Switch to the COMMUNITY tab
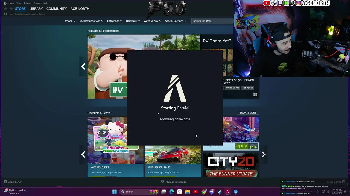The width and height of the screenshot is (350, 196). coord(57,9)
